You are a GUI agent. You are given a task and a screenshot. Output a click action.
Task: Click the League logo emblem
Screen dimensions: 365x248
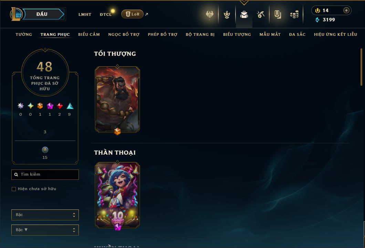tap(16, 14)
